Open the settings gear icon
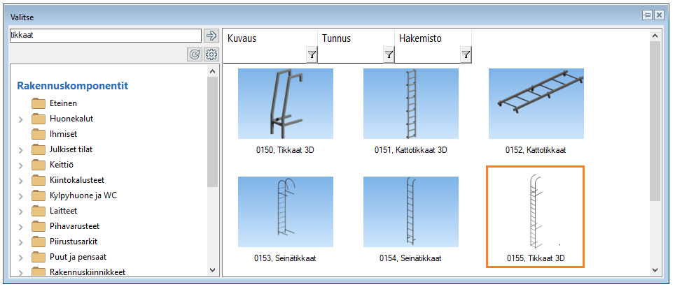Image resolution: width=675 pixels, height=289 pixels. (211, 54)
